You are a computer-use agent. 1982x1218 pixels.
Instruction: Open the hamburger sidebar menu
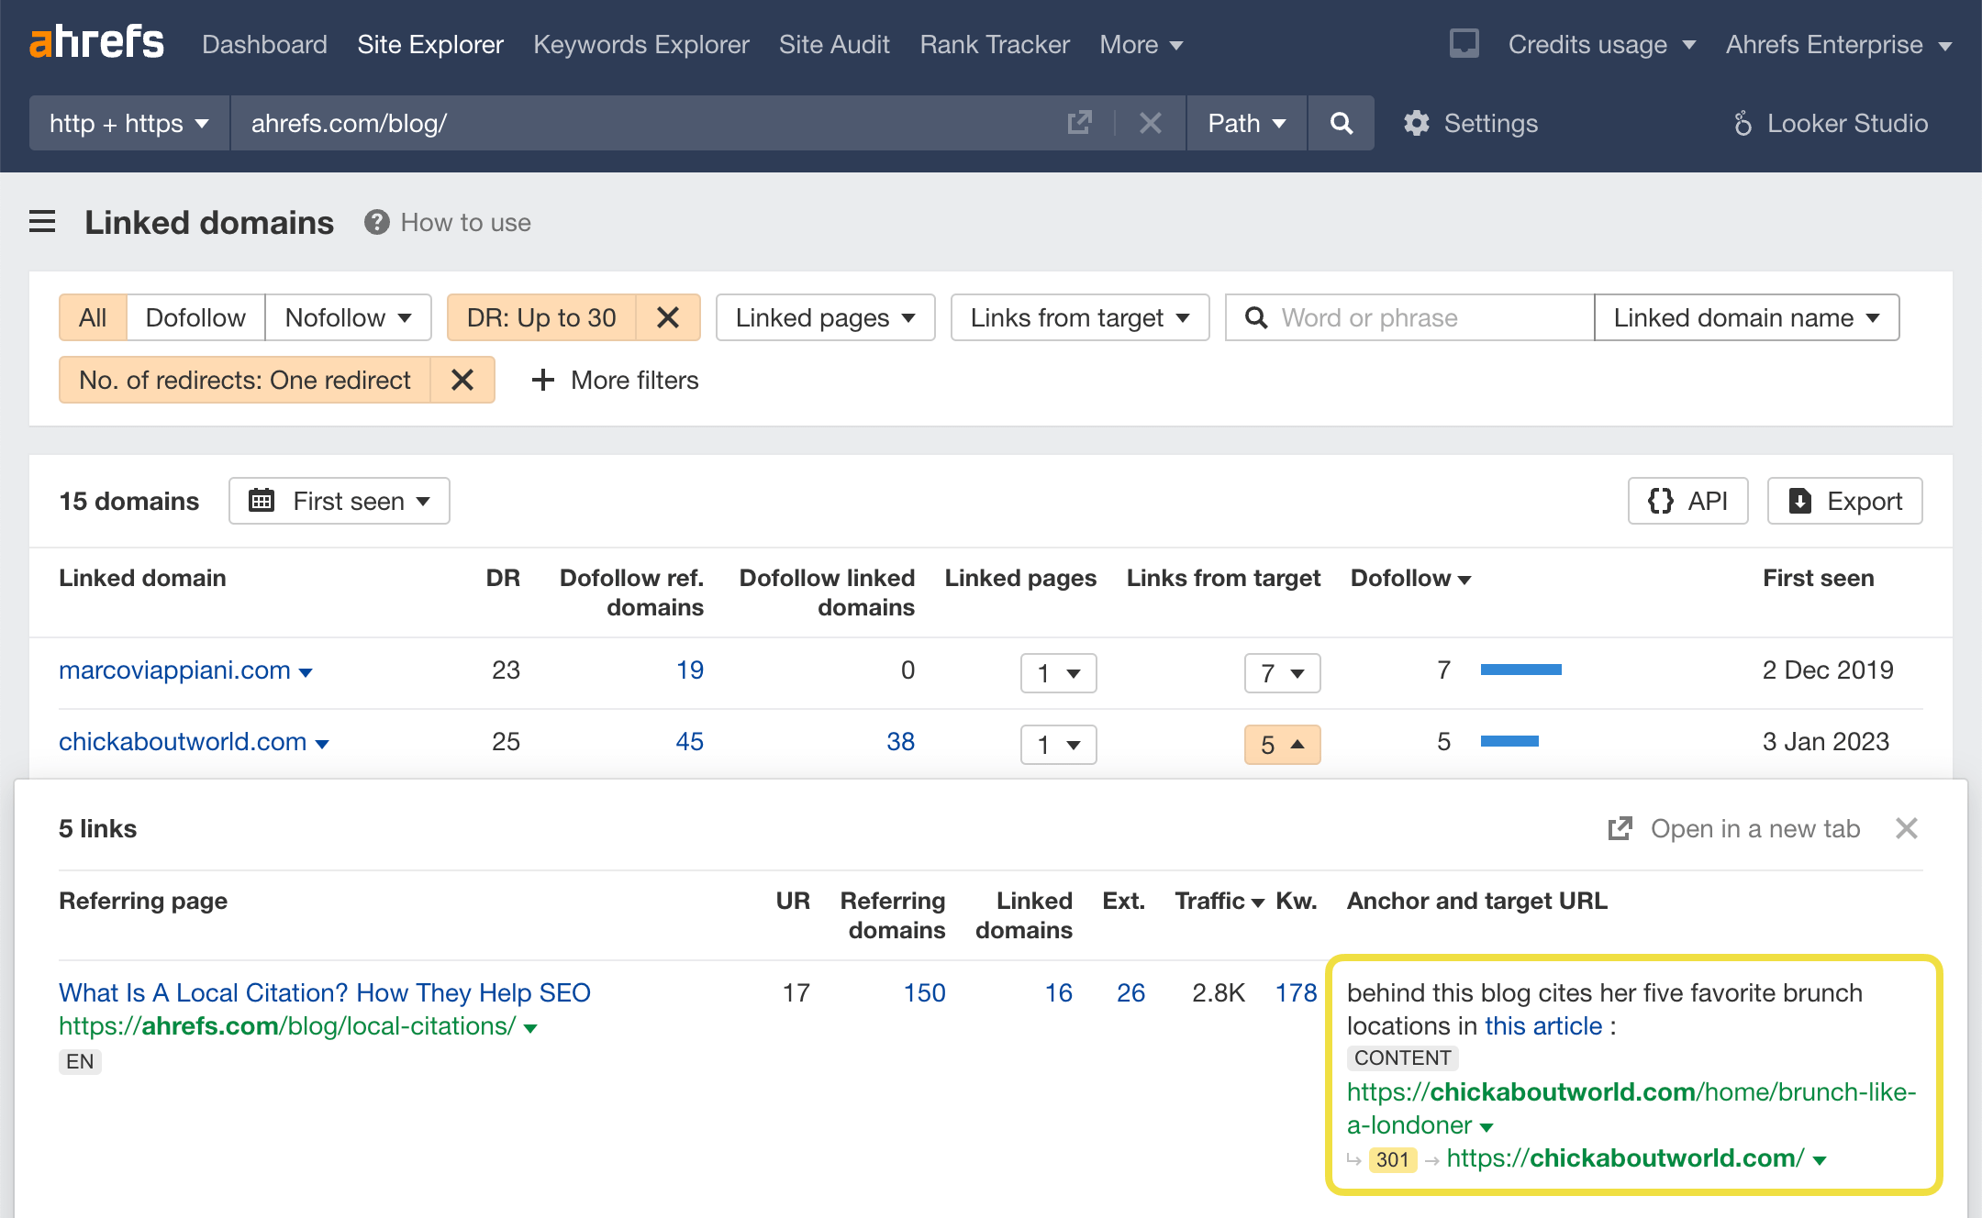tap(42, 222)
